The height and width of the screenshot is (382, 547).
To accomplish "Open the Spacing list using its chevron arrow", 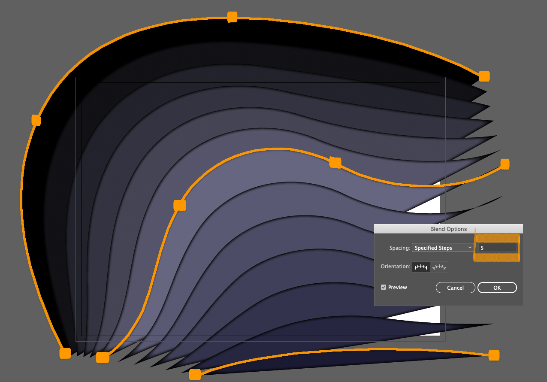I will coord(470,248).
